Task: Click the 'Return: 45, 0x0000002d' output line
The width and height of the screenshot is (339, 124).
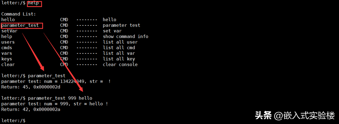Action: click(31, 87)
